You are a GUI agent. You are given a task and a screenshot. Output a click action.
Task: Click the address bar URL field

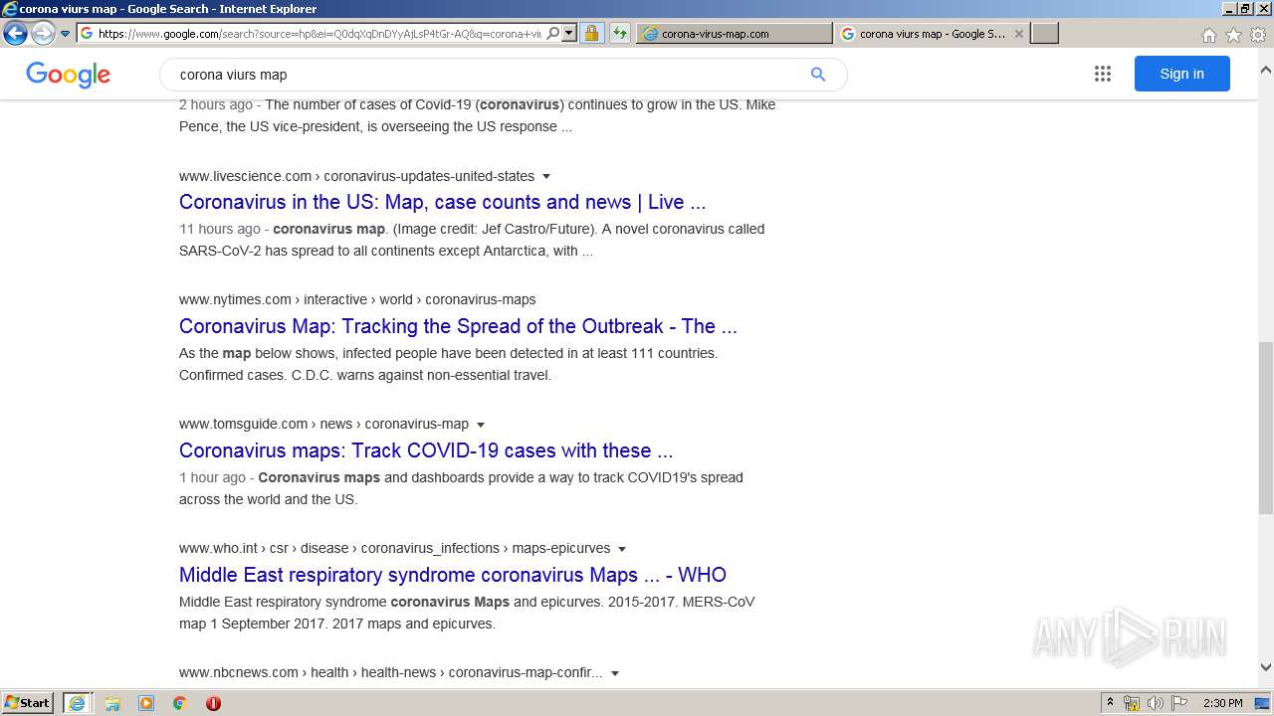319,34
